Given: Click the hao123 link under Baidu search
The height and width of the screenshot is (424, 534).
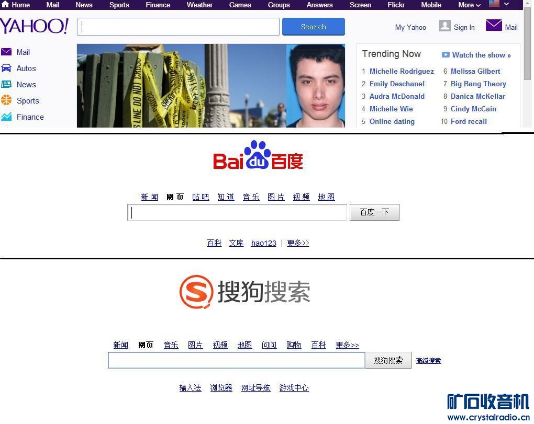Looking at the screenshot, I should click(263, 243).
